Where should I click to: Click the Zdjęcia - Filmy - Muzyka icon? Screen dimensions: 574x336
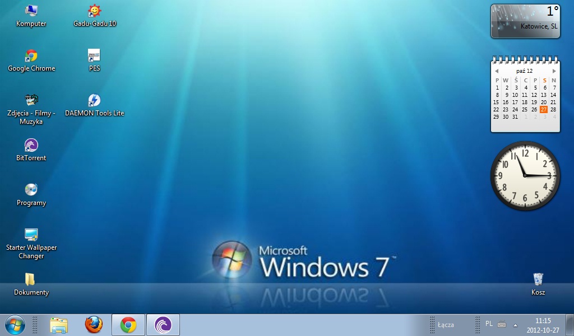(x=31, y=101)
